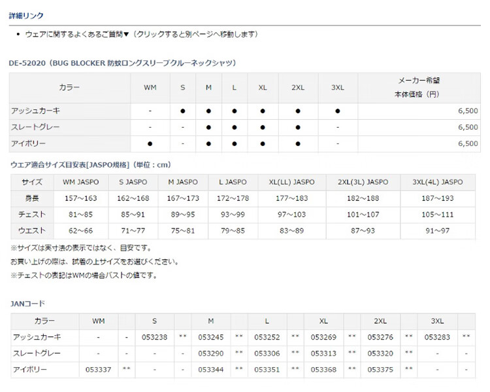
Task: Click the M JASPO column header
Action: pos(183,182)
